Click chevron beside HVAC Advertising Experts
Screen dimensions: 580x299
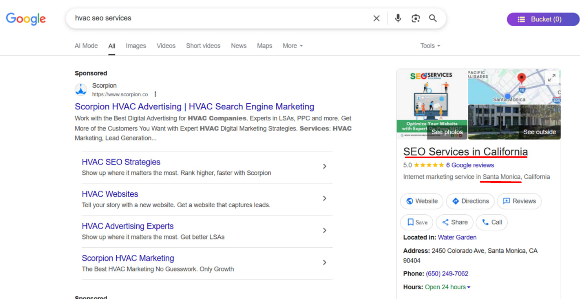click(325, 230)
